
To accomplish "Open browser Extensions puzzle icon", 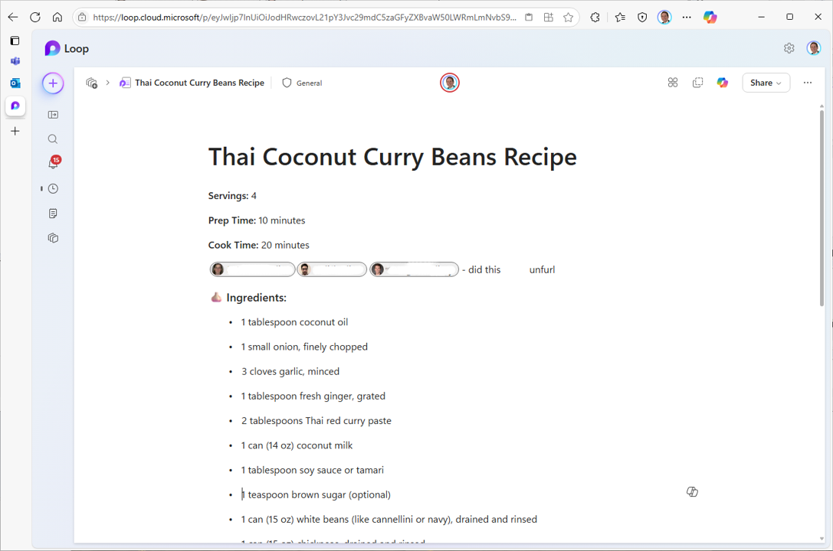I will tap(595, 17).
